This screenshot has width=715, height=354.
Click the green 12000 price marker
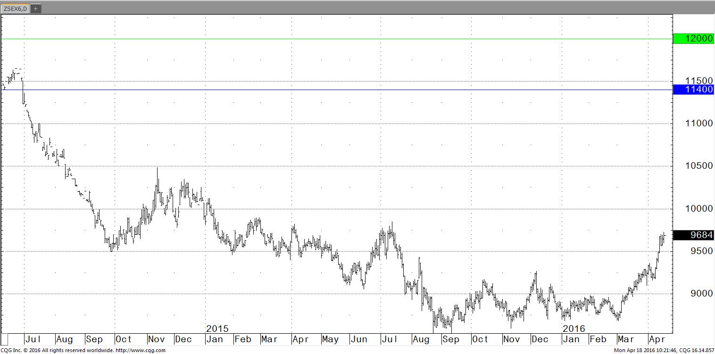pos(693,39)
